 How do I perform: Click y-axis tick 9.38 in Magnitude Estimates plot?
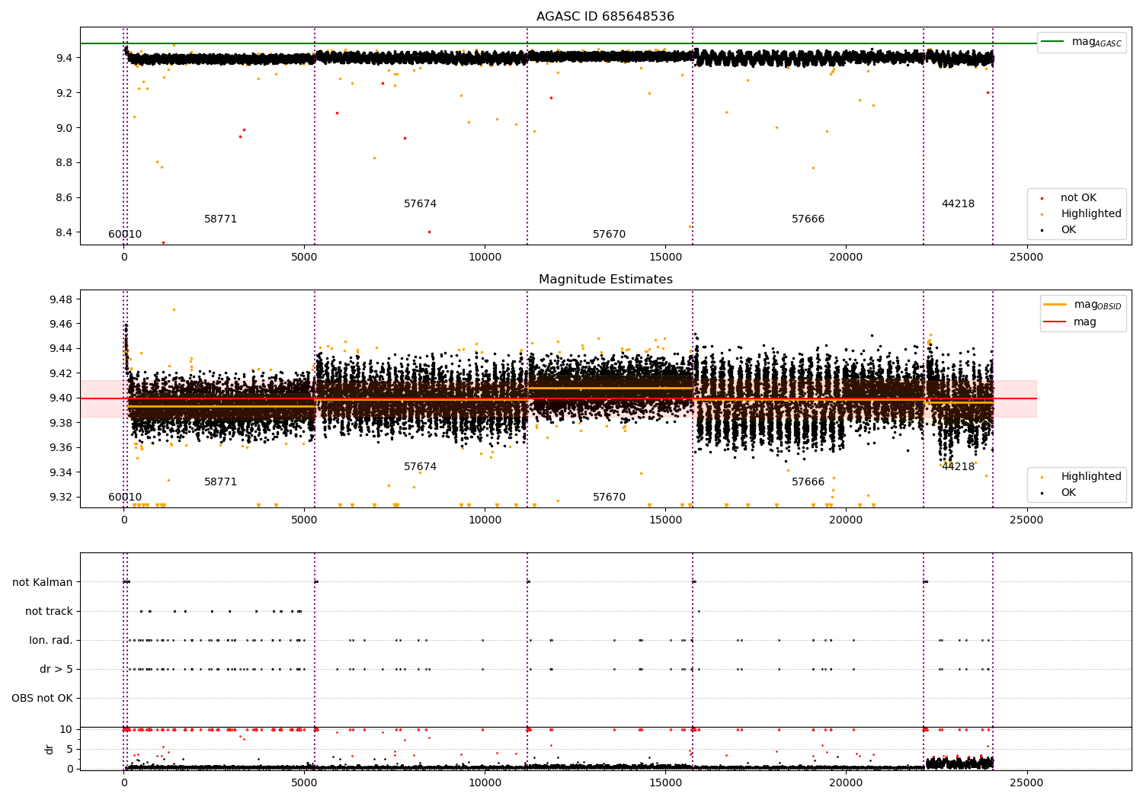point(61,423)
